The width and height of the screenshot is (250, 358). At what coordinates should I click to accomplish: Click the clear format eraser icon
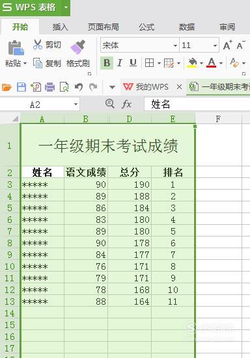coord(234,62)
